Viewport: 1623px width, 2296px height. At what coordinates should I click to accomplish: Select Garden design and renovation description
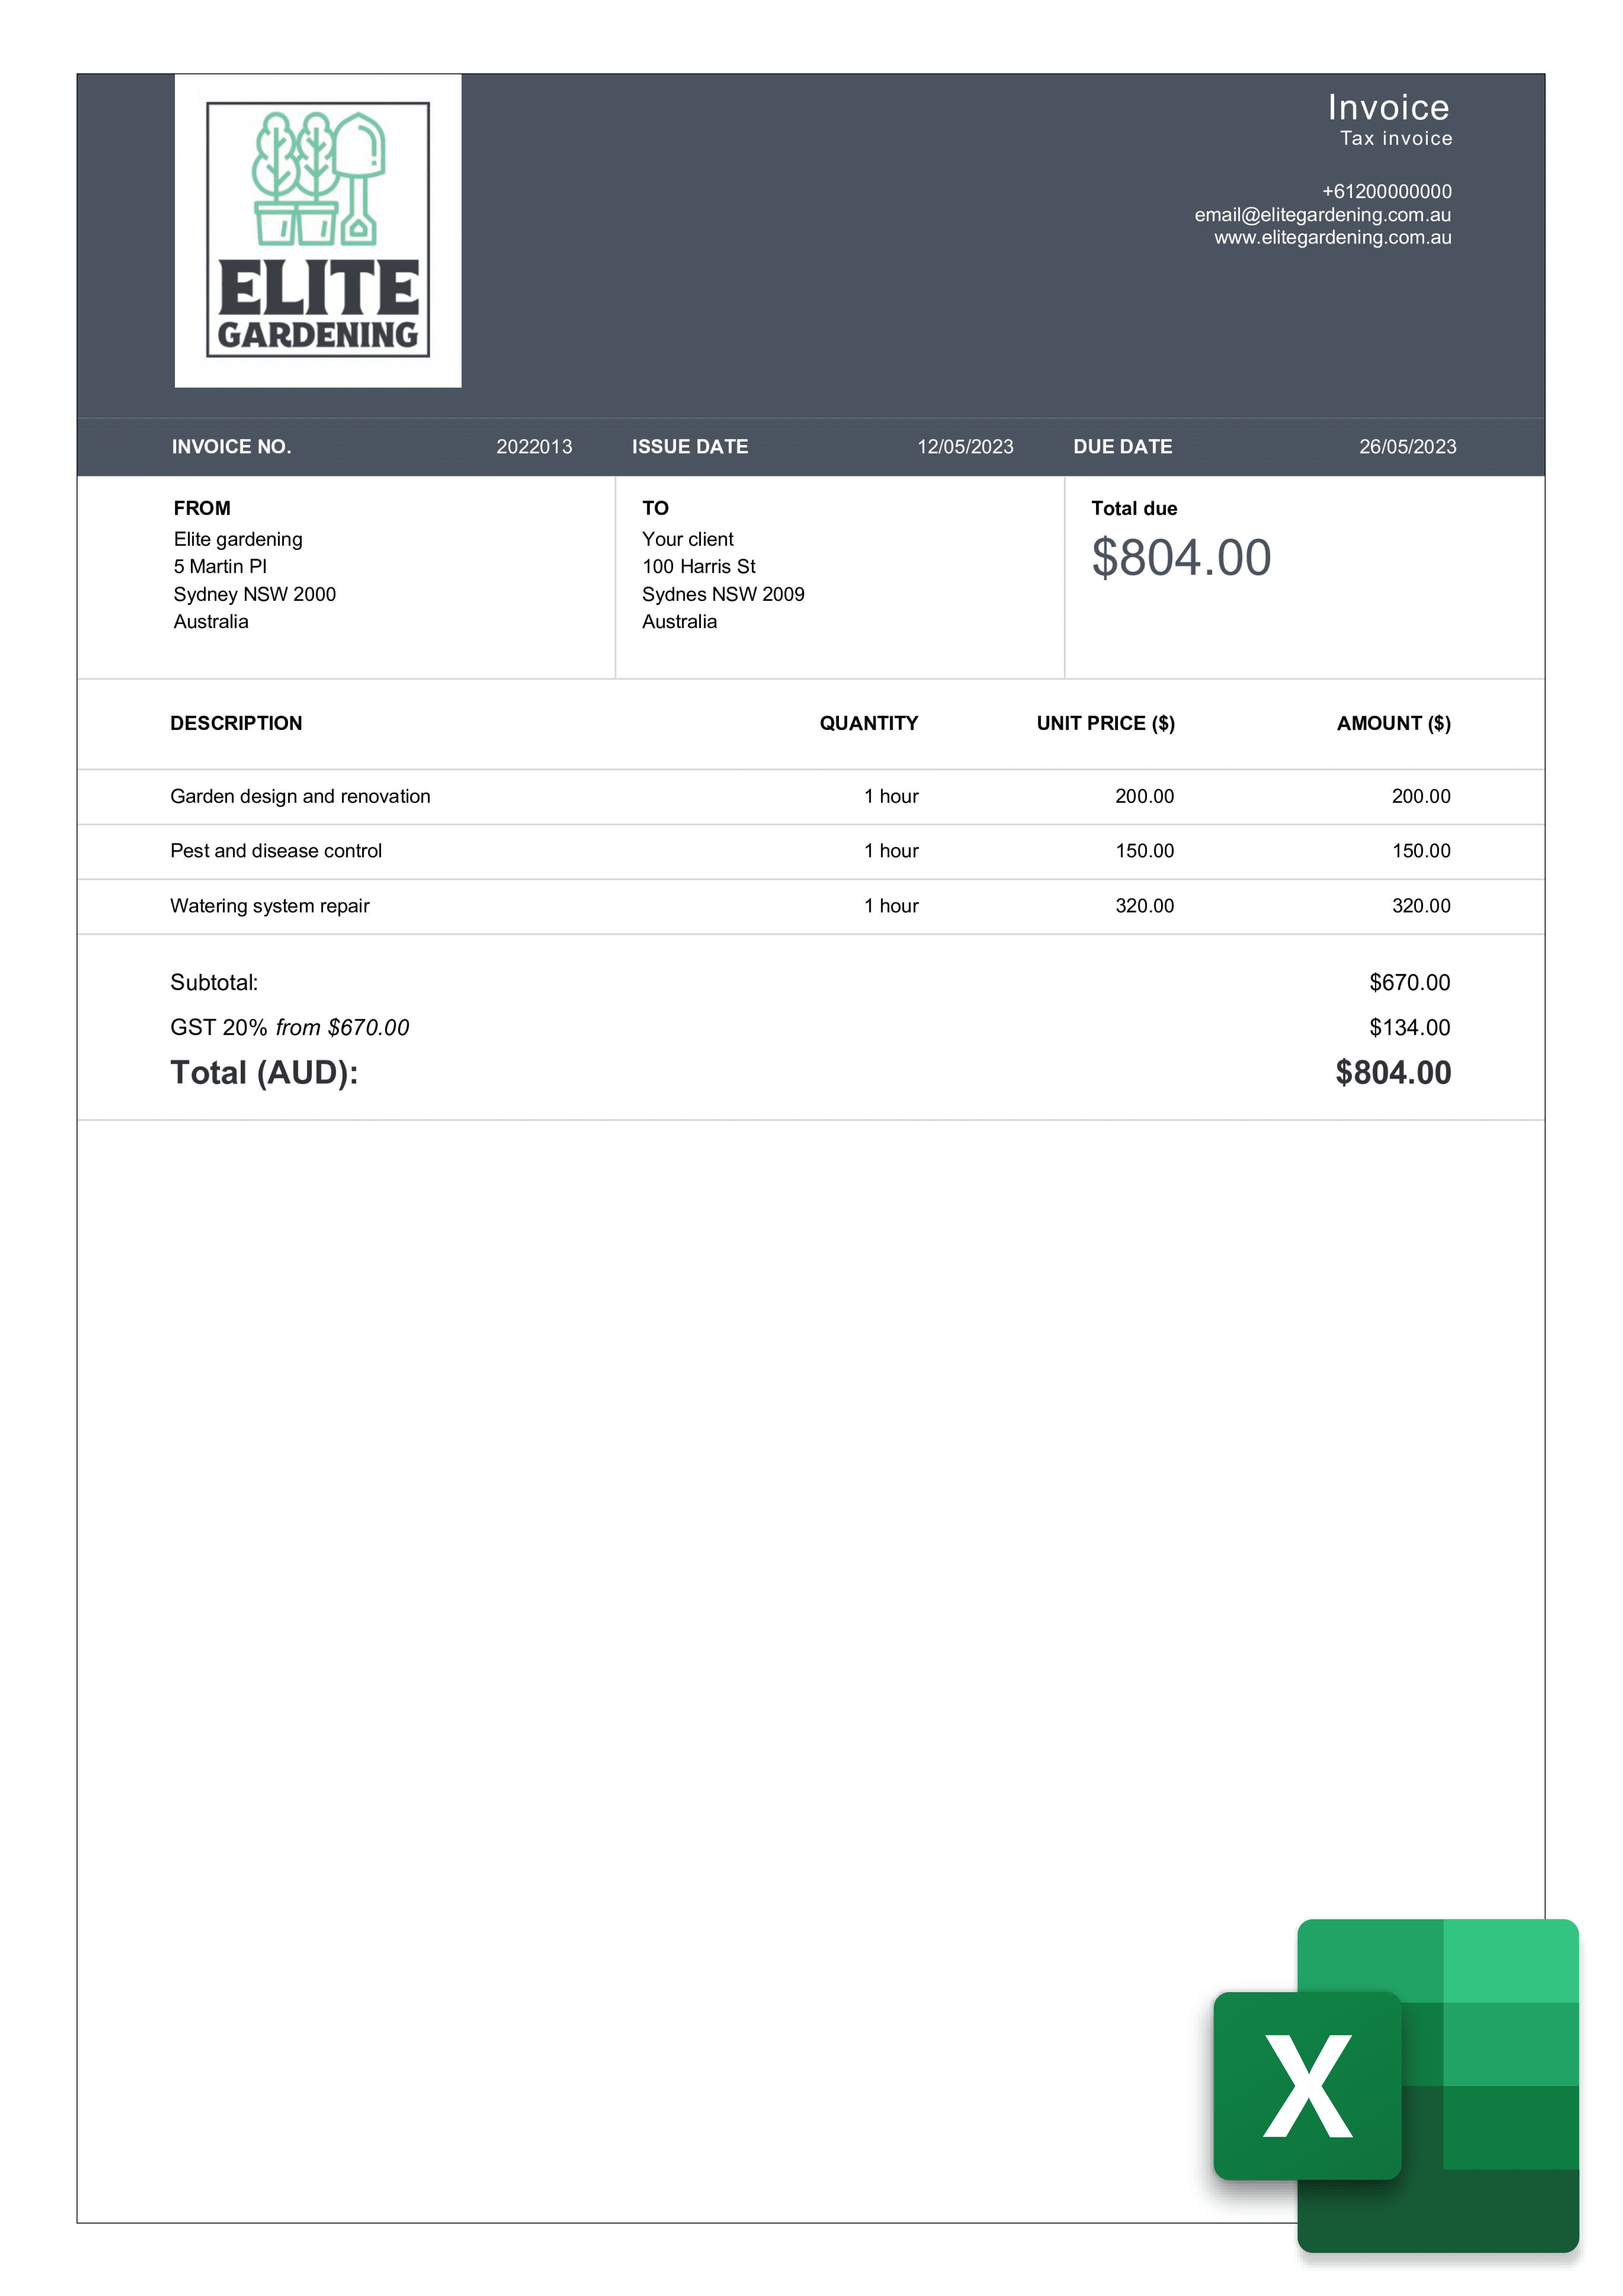300,797
